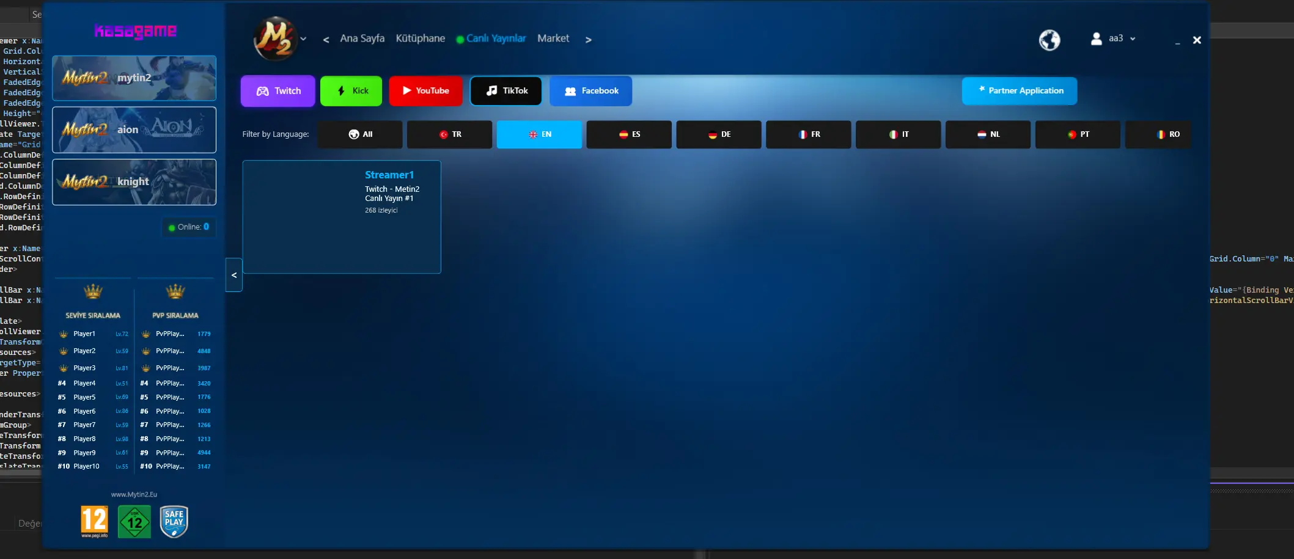Filter streams by TR language
The image size is (1294, 559).
click(449, 134)
